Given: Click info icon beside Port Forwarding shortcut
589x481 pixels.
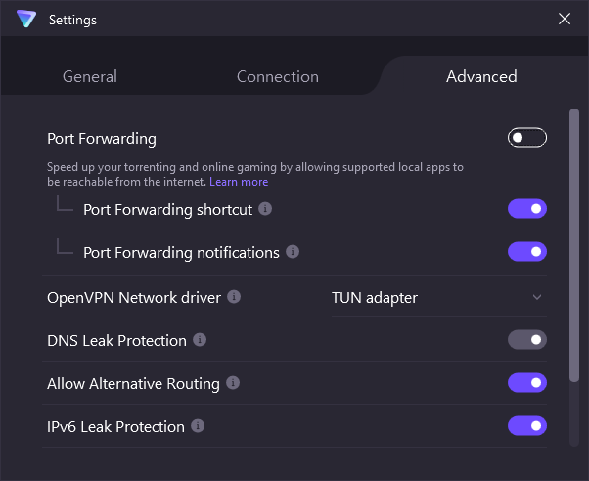Looking at the screenshot, I should pyautogui.click(x=265, y=209).
